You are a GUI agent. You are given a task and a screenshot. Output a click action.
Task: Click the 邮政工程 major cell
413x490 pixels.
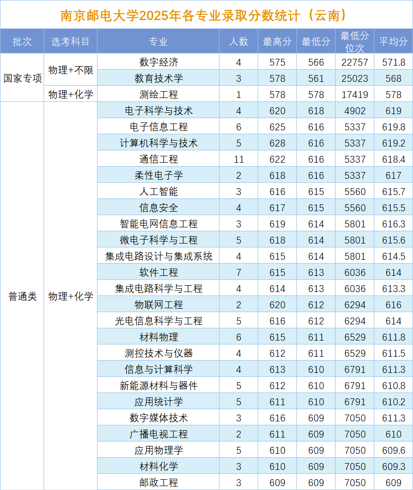[158, 483]
